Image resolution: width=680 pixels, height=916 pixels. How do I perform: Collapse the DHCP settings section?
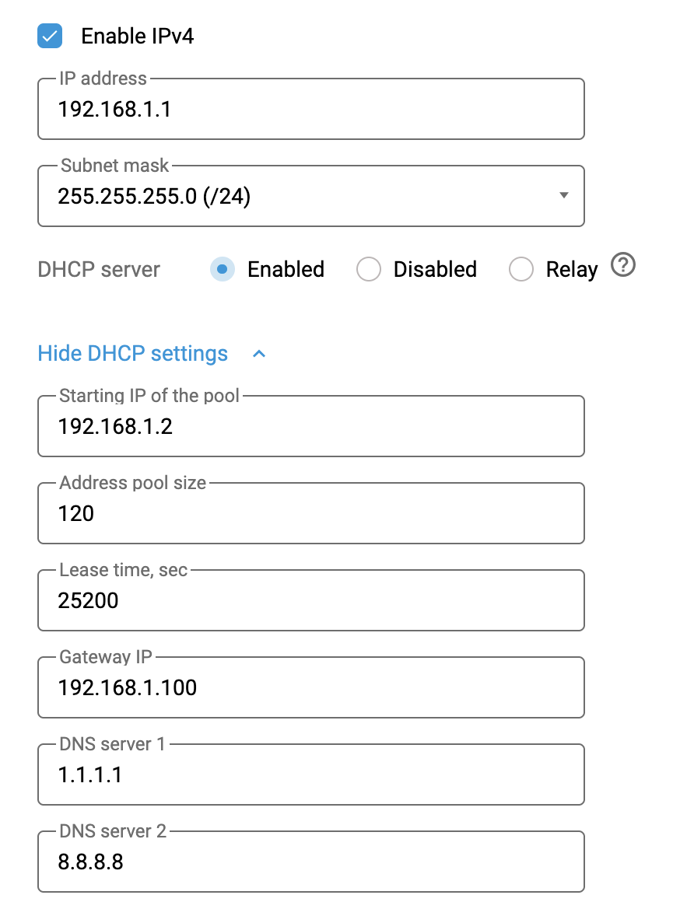(x=132, y=353)
